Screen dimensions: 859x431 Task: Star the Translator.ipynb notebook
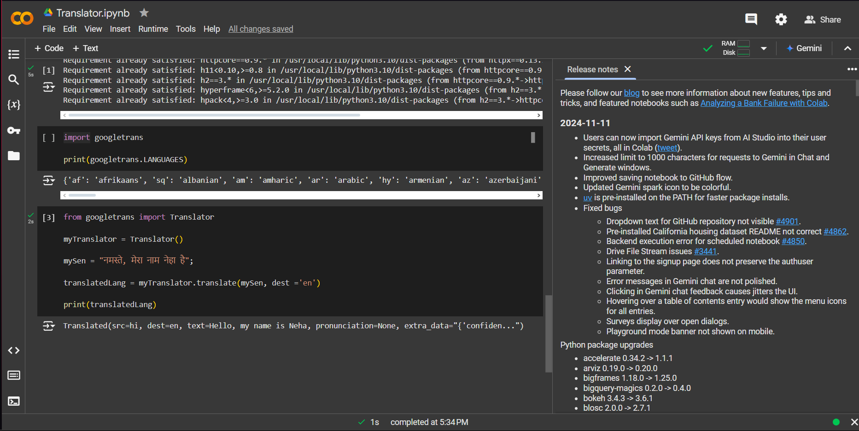point(144,13)
